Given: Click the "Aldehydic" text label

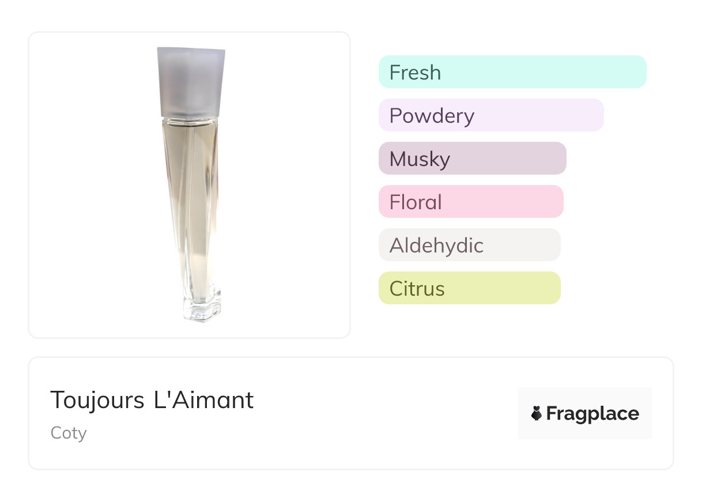Looking at the screenshot, I should [436, 246].
